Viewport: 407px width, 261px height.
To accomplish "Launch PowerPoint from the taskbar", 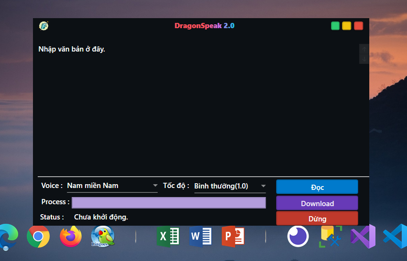I will pos(233,236).
